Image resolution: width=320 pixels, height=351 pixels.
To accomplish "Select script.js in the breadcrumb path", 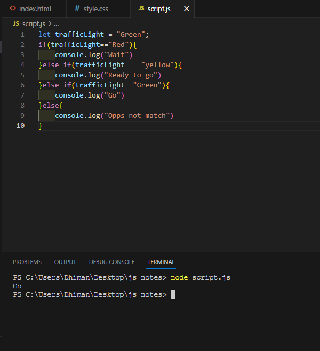I will (x=34, y=23).
